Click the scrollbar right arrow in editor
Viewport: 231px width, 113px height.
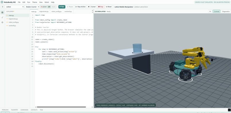click(92, 107)
